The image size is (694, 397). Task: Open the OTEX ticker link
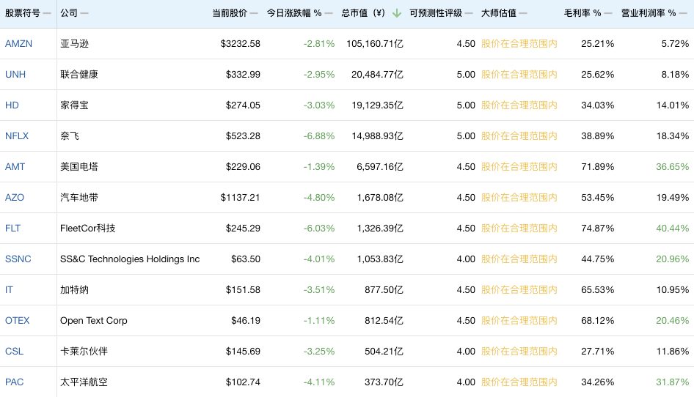(x=18, y=321)
